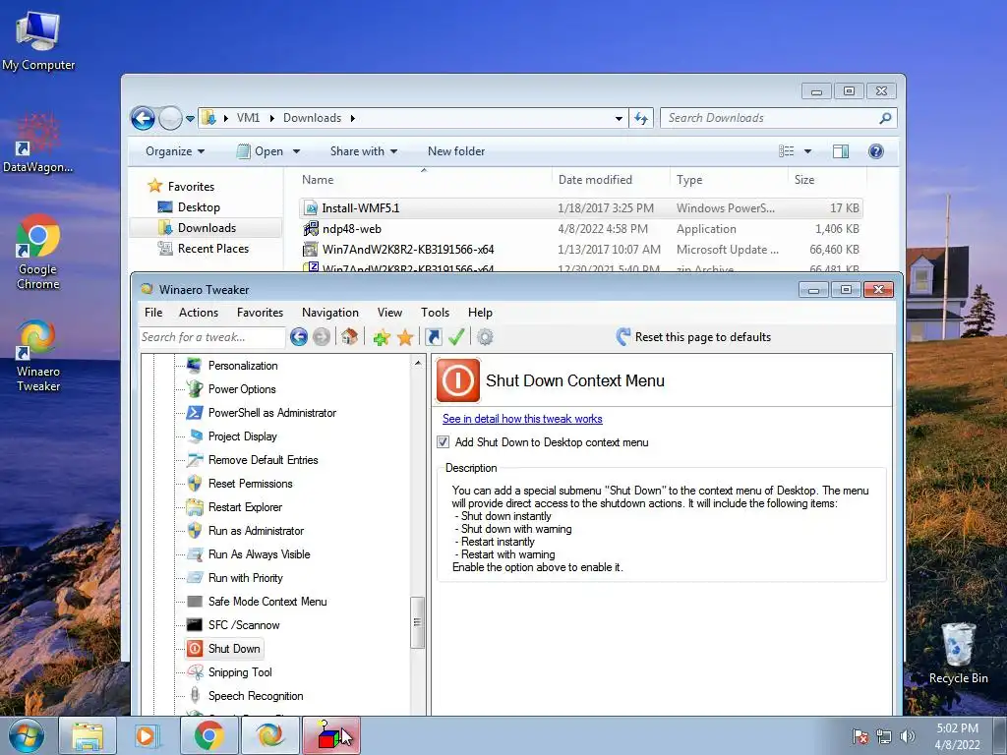
Task: Open favorites via the gold star icon
Action: pyautogui.click(x=405, y=337)
